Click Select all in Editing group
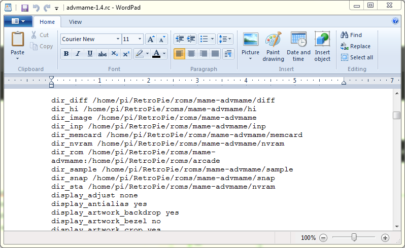Screen dimensions: 405x248 tap(357, 57)
